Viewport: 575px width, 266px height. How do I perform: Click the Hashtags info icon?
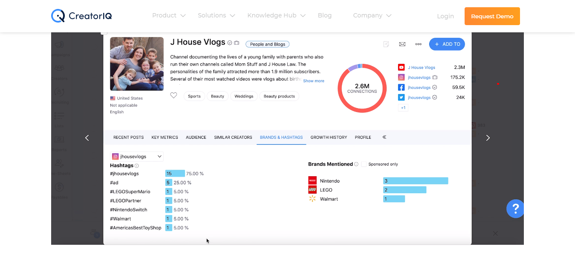click(137, 166)
